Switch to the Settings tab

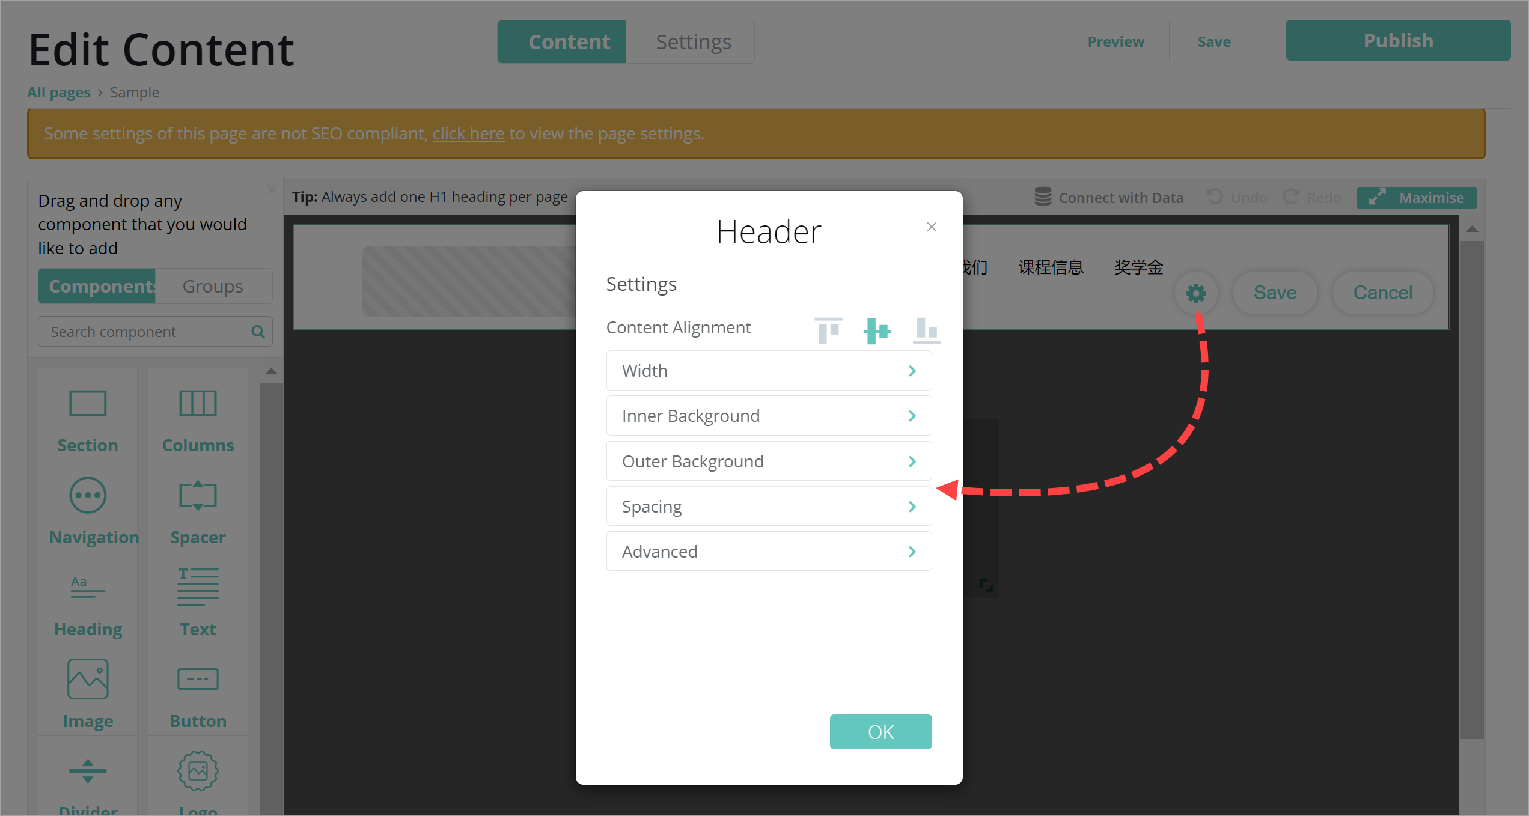[x=693, y=42]
